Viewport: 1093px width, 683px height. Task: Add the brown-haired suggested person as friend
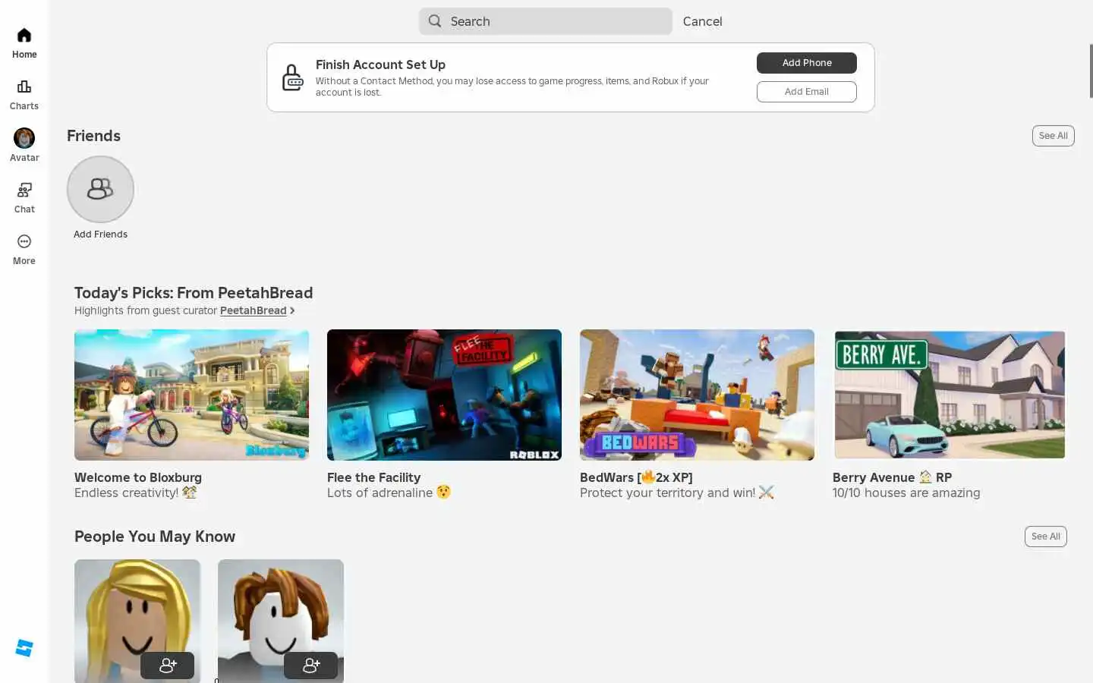tap(311, 666)
